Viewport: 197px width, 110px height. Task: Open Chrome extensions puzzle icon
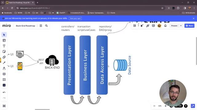178,8
